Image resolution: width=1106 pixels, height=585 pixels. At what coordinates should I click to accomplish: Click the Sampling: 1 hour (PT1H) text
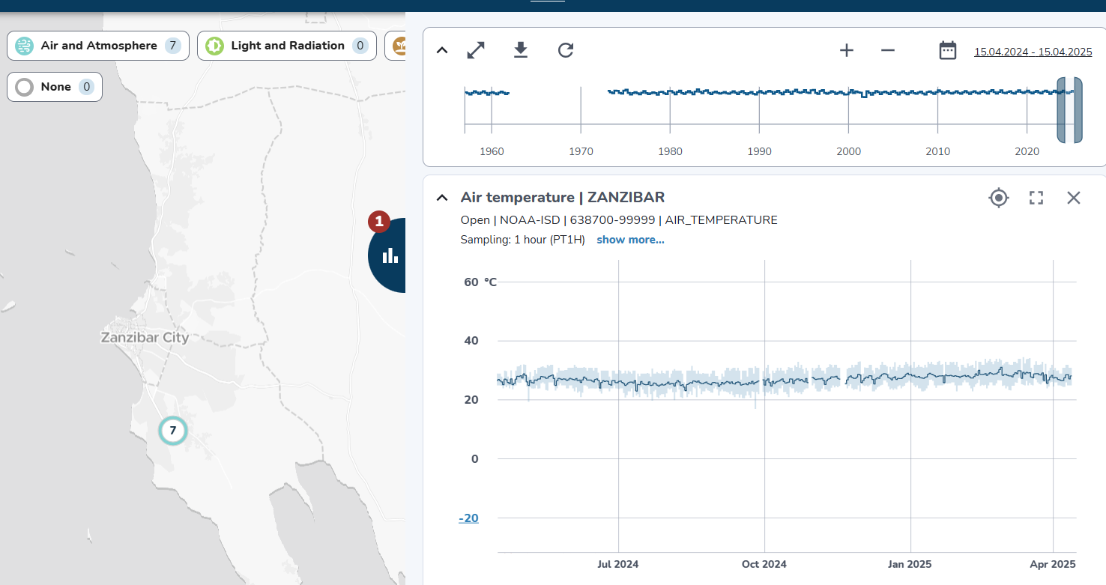pyautogui.click(x=523, y=240)
